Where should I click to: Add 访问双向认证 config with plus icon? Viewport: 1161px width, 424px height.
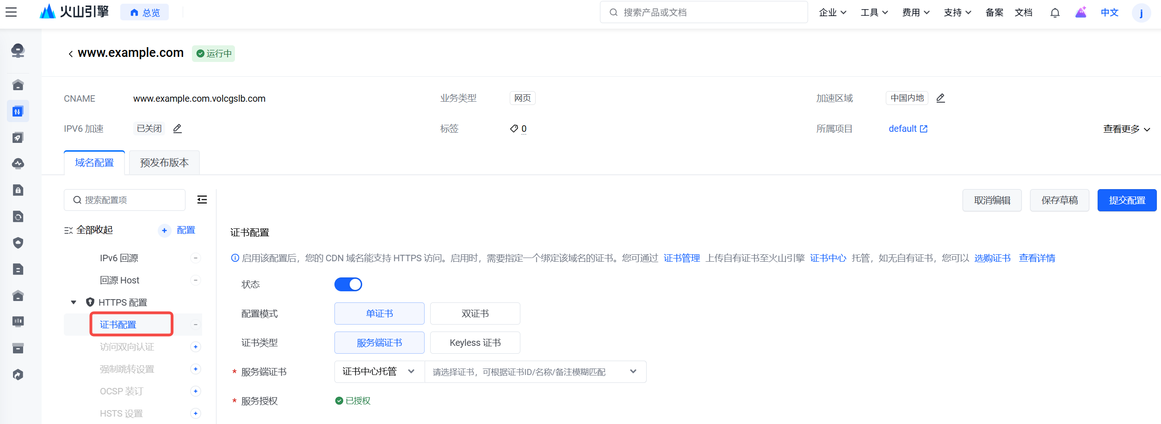pyautogui.click(x=196, y=347)
